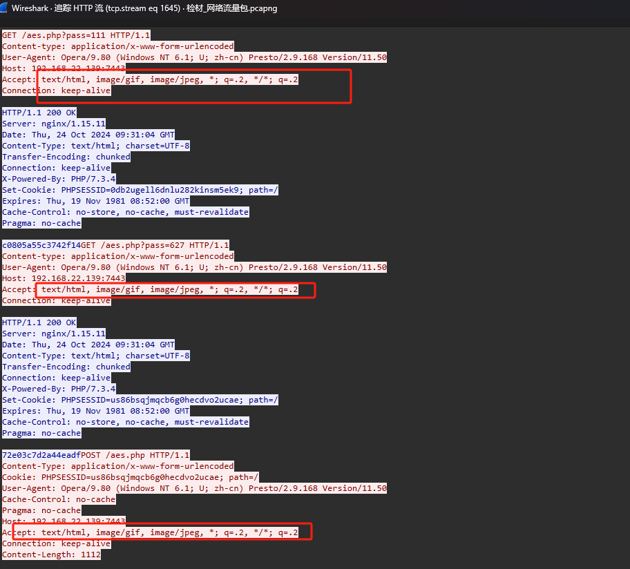Click the first HTTP/1.1 200 OK status line

click(x=39, y=113)
